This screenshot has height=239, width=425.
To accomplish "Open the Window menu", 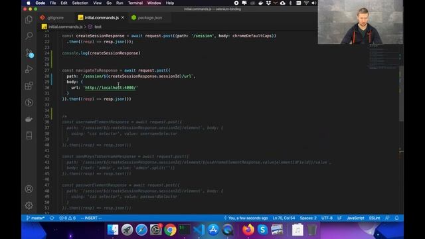I will pos(154,3).
